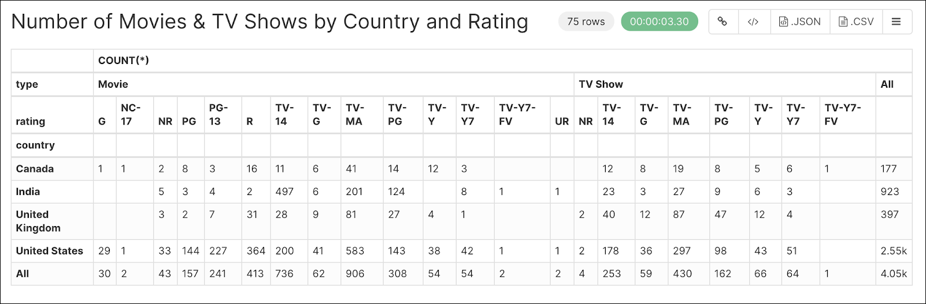The image size is (926, 304).
Task: Click the PG-13 column header under Movie
Action: click(218, 114)
